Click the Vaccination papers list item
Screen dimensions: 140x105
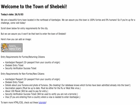(x=43, y=88)
